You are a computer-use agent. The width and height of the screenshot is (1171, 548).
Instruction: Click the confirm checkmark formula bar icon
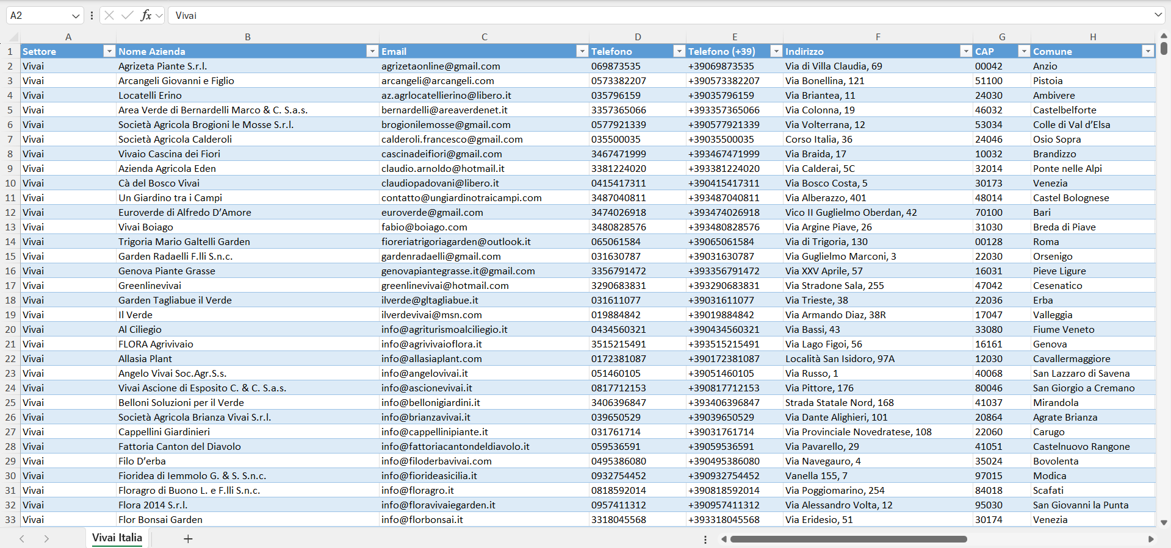[x=128, y=15]
